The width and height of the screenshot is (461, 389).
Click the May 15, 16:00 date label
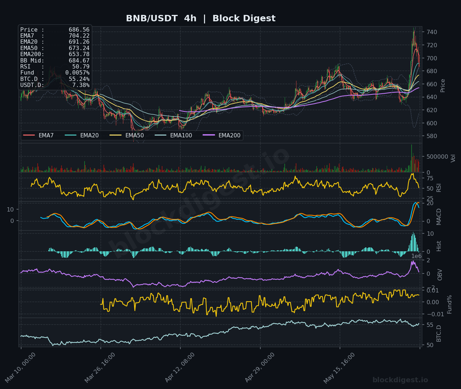pos(339,368)
